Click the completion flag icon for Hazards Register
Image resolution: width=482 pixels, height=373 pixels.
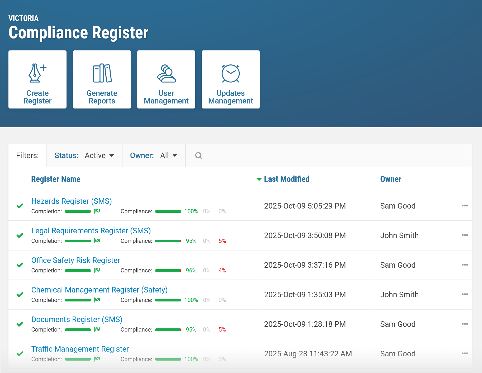[97, 211]
